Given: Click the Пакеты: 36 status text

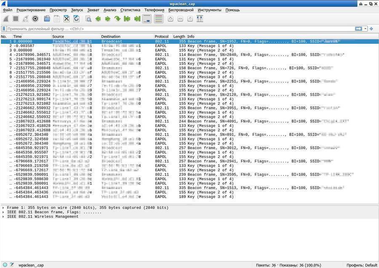Looking at the screenshot, I should click(266, 265).
